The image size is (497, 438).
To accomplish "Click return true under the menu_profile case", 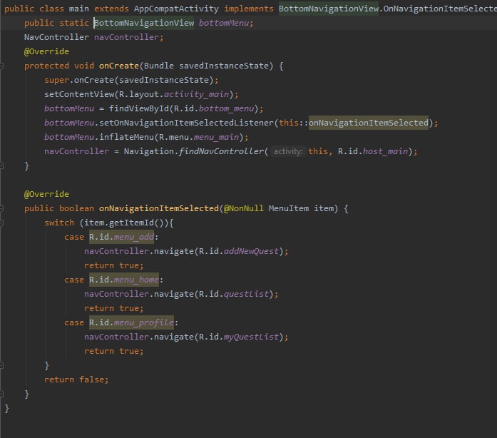I will [114, 351].
